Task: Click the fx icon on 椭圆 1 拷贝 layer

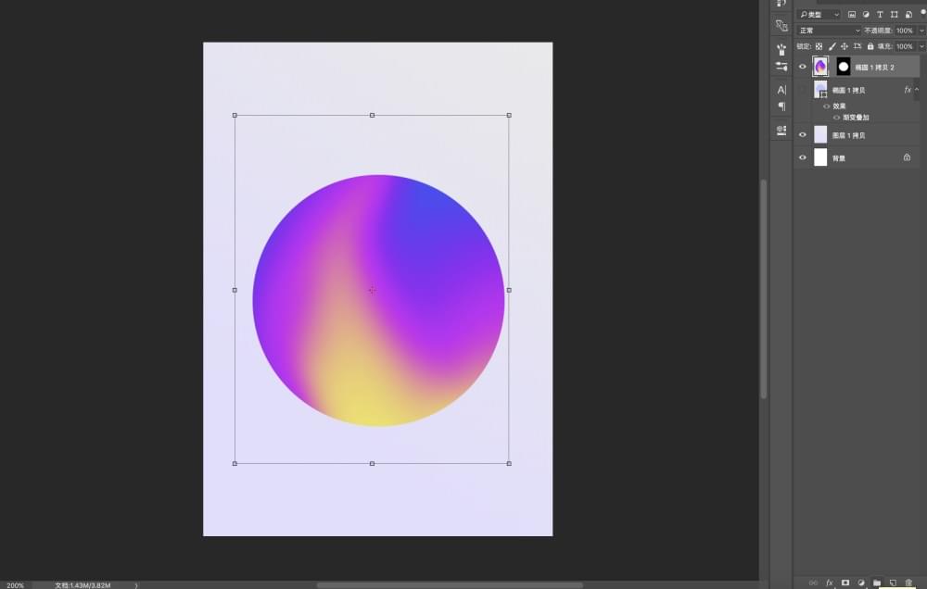Action: click(908, 90)
